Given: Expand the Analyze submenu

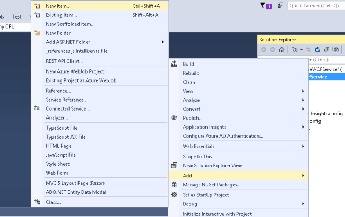Looking at the screenshot, I should tap(238, 100).
